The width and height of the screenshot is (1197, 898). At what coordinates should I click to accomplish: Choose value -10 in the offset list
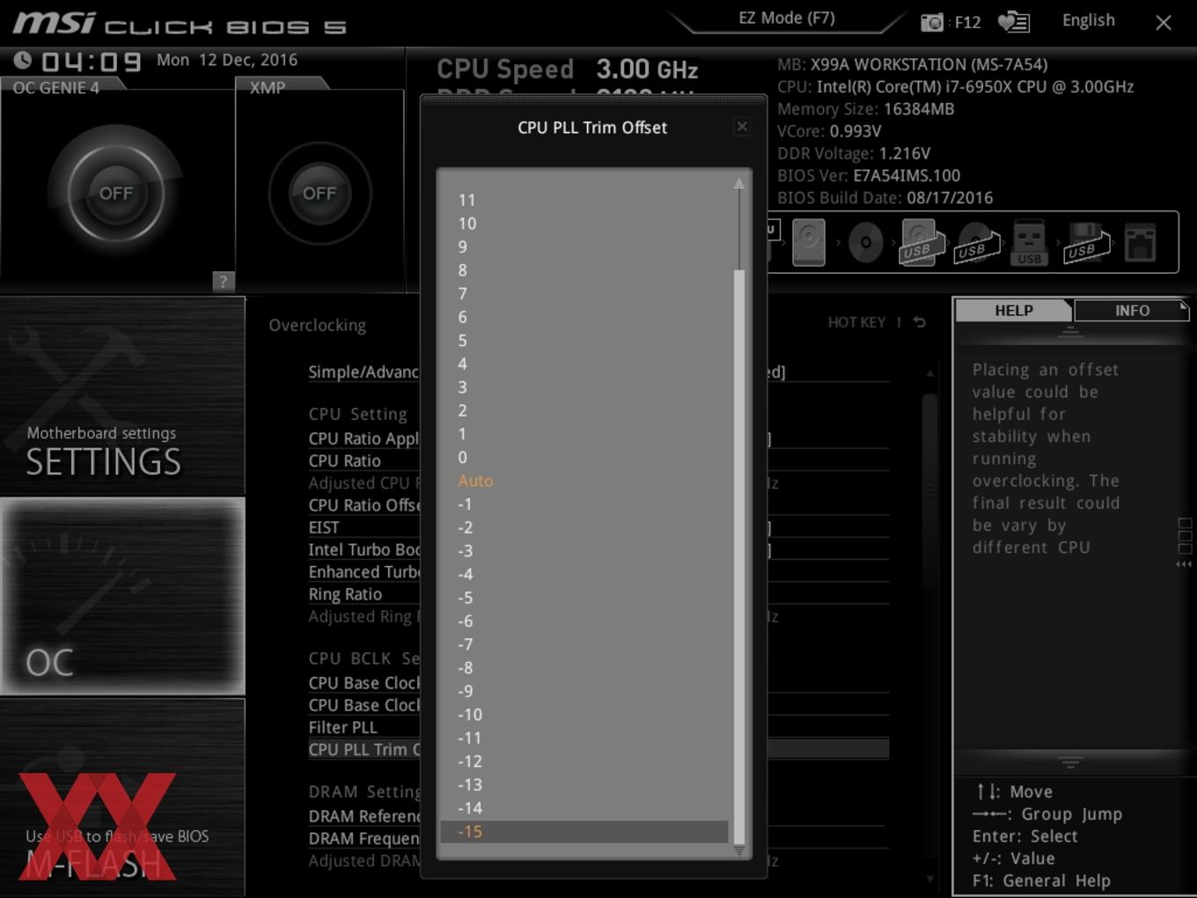(584, 715)
